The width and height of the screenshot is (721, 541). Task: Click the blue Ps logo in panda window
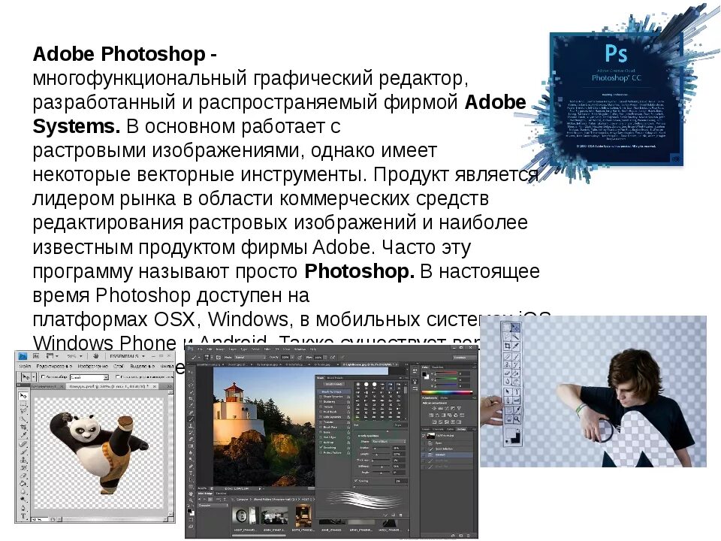pos(23,356)
